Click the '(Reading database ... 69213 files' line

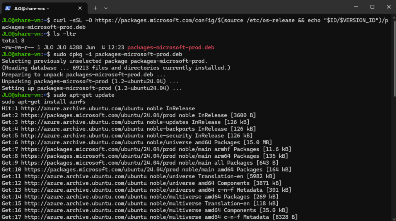coord(116,68)
